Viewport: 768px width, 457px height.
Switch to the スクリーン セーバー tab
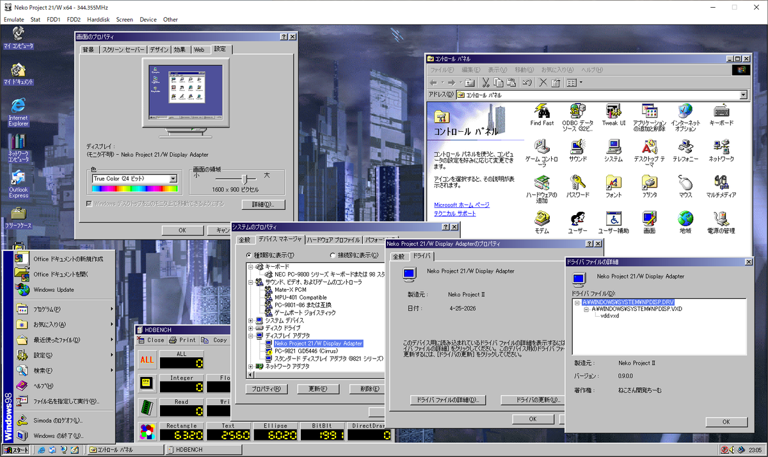coord(123,49)
